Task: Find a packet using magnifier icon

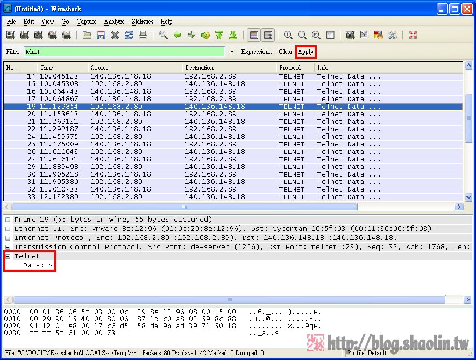Action: point(164,35)
